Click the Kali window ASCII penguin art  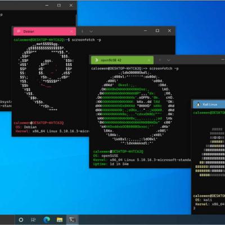210,152
